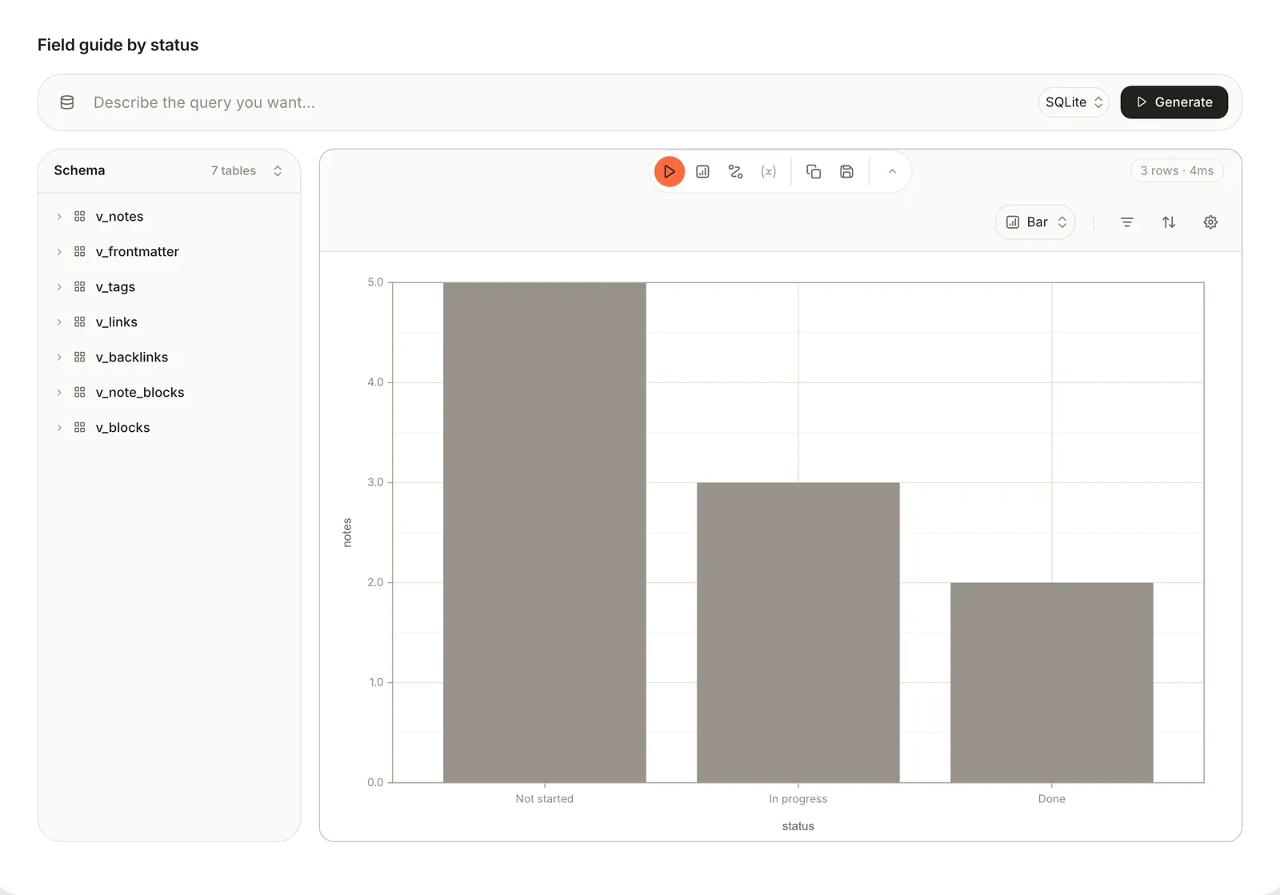Viewport: 1280px width, 895px height.
Task: Click the v_backlinks table grid icon
Action: tap(80, 358)
